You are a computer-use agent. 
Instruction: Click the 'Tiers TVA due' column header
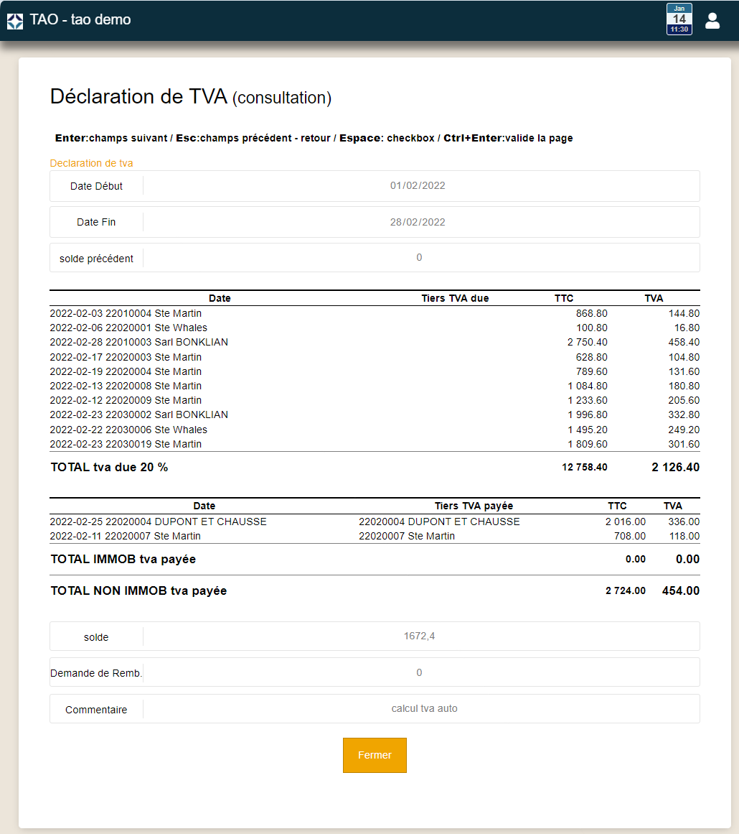pos(453,297)
